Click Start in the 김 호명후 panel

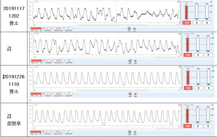[130, 132]
